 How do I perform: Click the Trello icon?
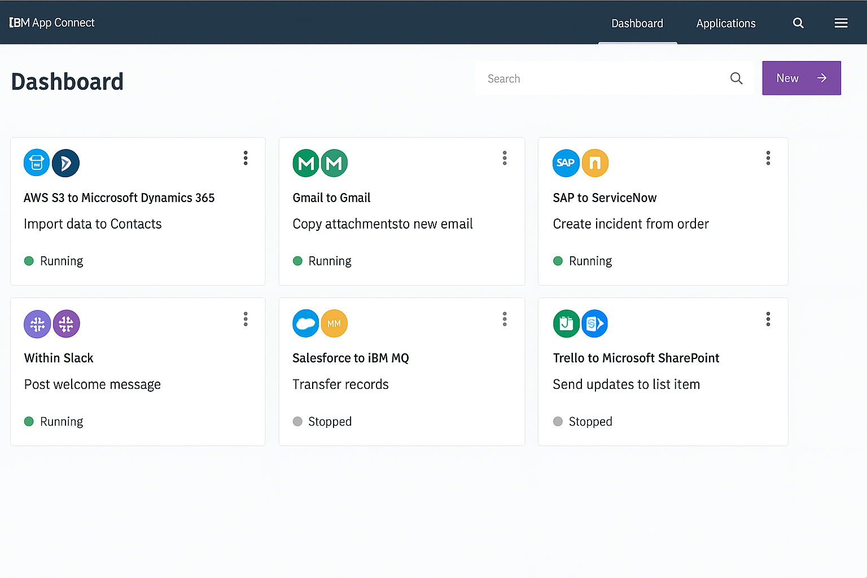click(x=566, y=323)
